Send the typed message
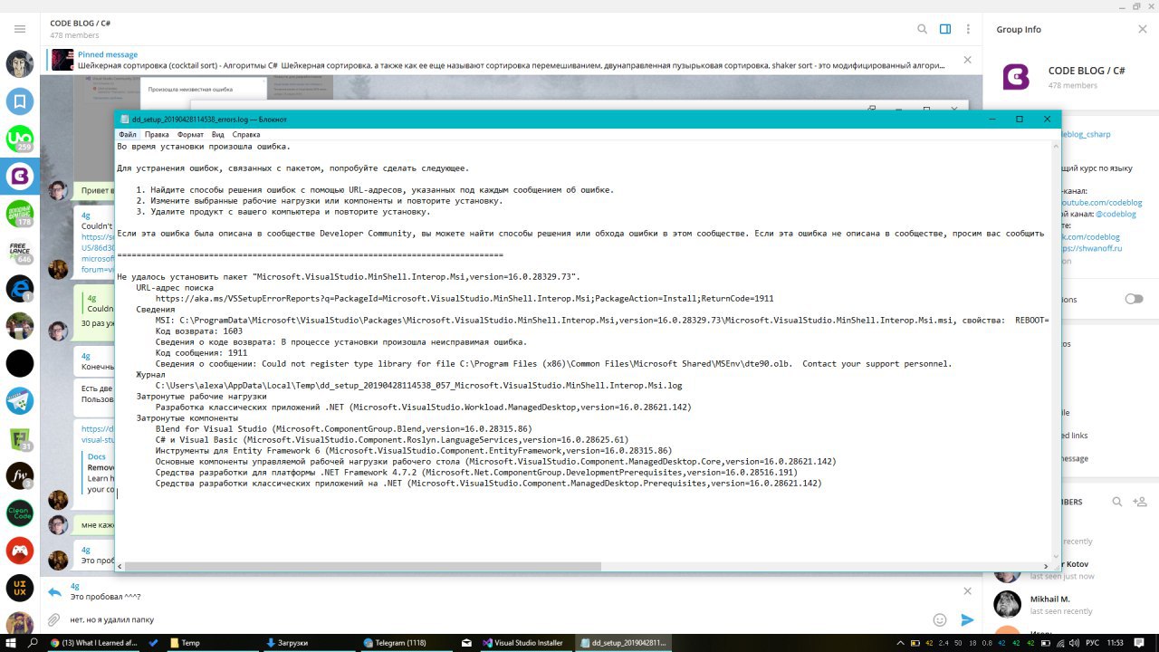Image resolution: width=1159 pixels, height=652 pixels. click(x=967, y=620)
